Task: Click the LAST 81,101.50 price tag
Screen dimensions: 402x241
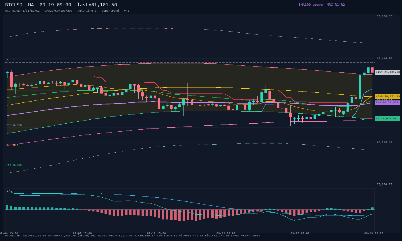Action: pos(387,72)
